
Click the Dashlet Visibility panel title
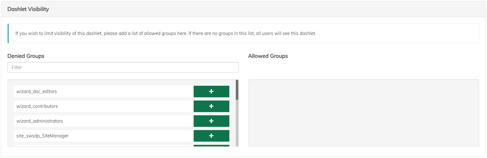28,9
